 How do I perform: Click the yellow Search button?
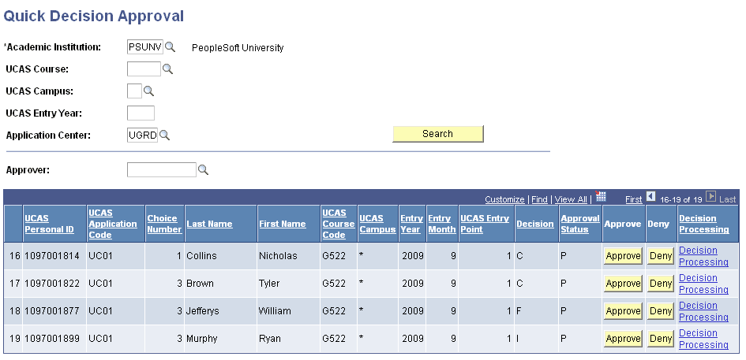point(437,134)
